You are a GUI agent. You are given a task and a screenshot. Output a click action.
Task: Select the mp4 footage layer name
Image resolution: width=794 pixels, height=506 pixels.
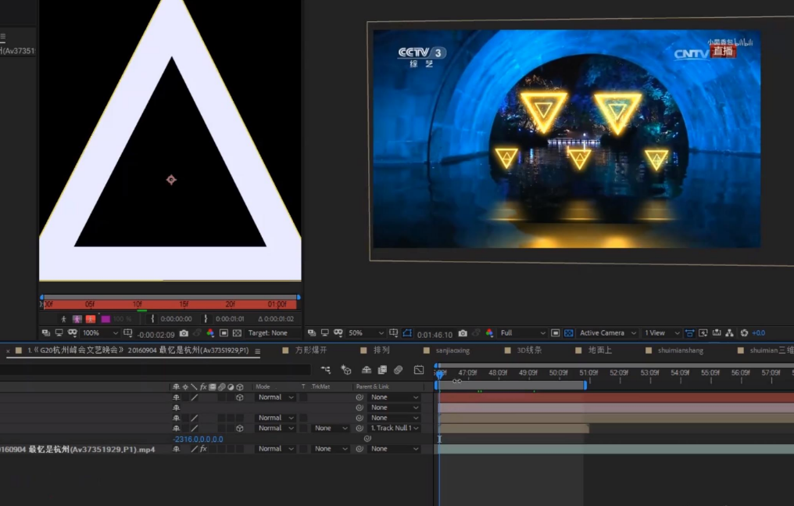[77, 449]
